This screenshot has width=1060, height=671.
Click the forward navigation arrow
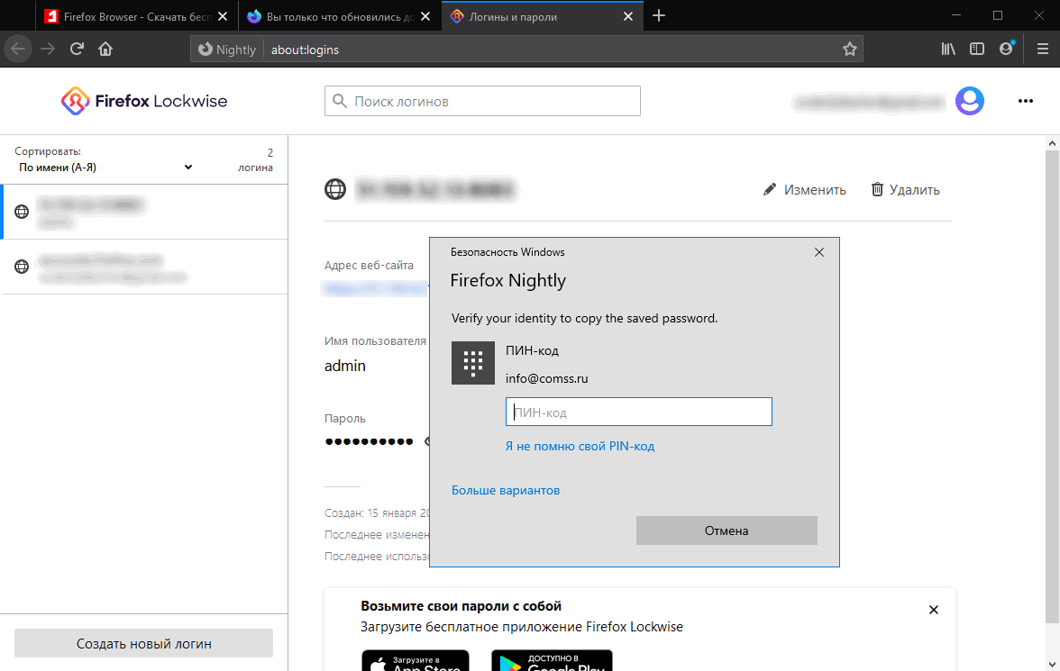(x=47, y=50)
